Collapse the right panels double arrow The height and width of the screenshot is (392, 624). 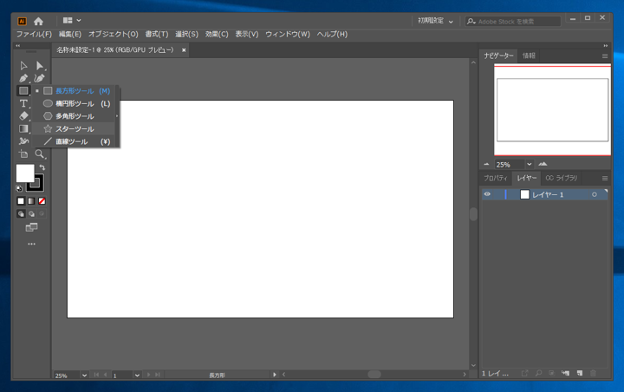tap(606, 45)
